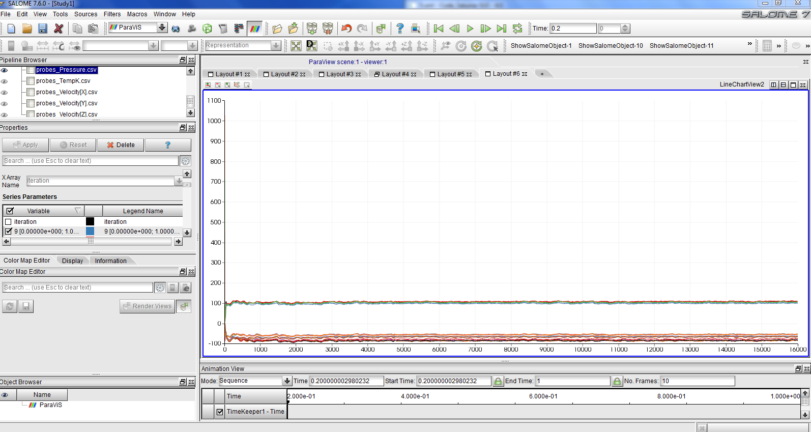Click the Reset camera view icon
Screen dimensions: 811x432
click(x=296, y=46)
